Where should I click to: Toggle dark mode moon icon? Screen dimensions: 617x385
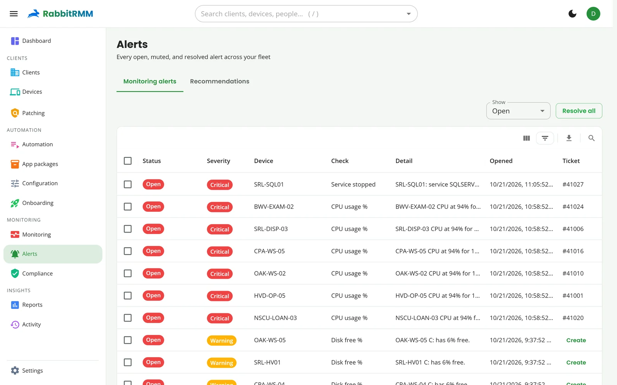click(572, 14)
